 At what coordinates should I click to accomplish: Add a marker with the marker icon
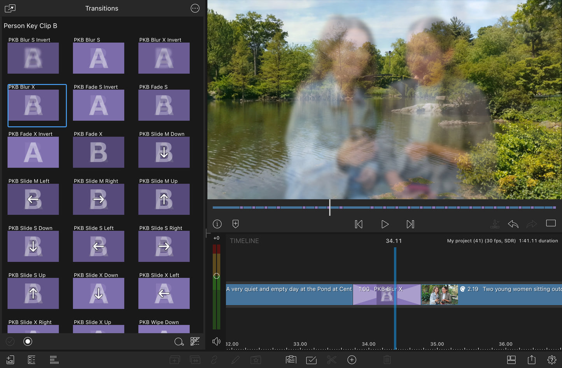pyautogui.click(x=235, y=224)
